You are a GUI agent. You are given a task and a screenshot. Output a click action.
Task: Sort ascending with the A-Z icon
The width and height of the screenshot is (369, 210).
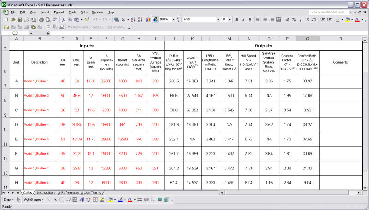(x=133, y=19)
